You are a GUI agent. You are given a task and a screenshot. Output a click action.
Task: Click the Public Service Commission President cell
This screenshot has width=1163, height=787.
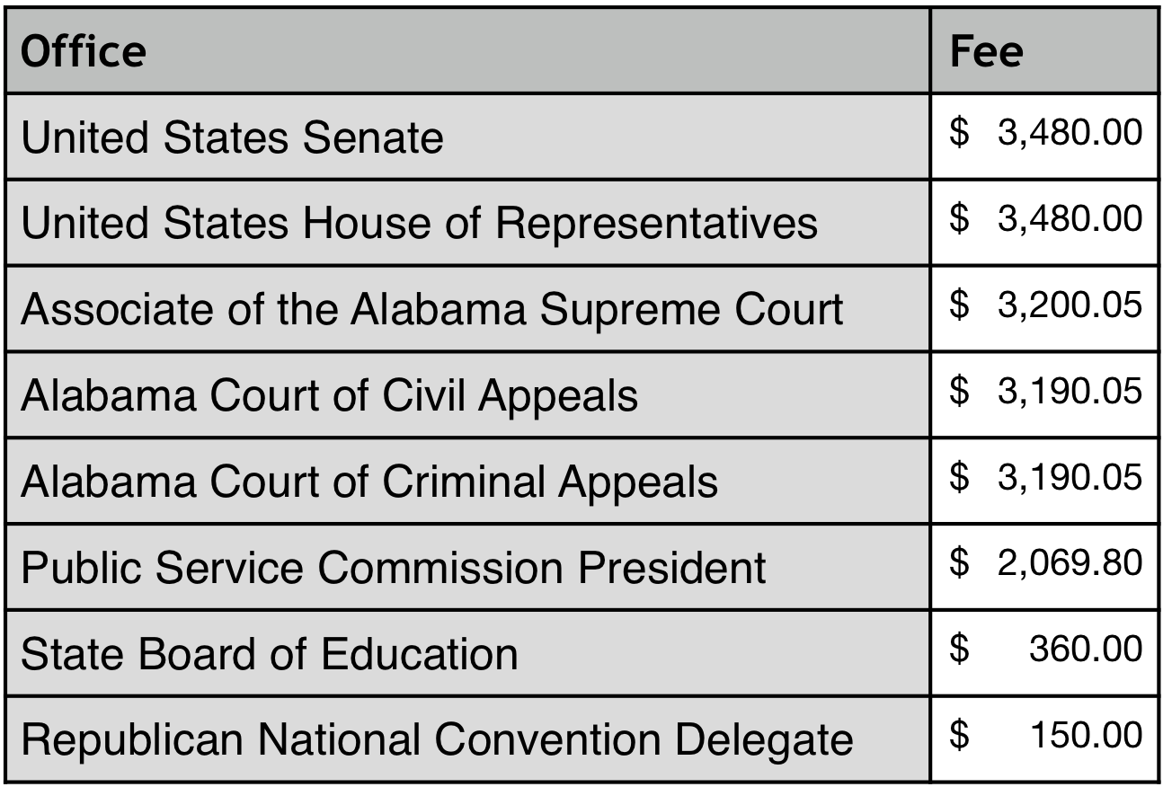[393, 568]
